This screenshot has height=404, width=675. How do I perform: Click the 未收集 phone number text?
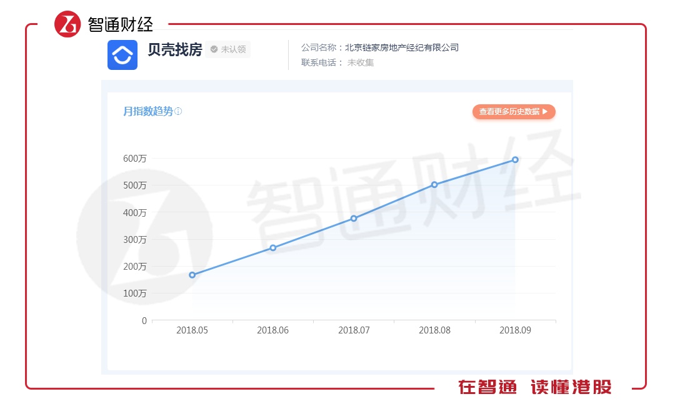click(x=361, y=62)
